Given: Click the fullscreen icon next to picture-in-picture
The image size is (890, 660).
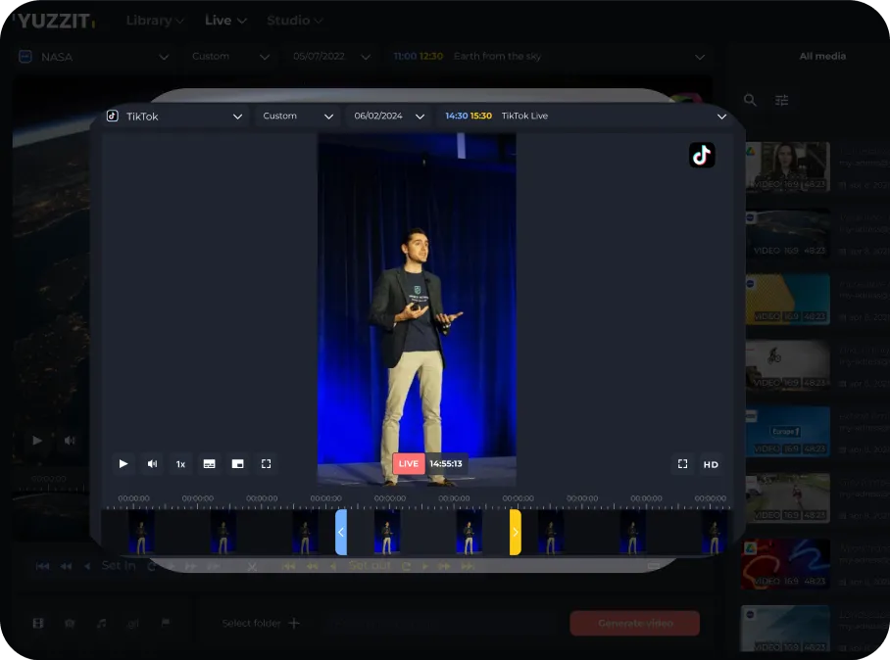Looking at the screenshot, I should click(266, 464).
